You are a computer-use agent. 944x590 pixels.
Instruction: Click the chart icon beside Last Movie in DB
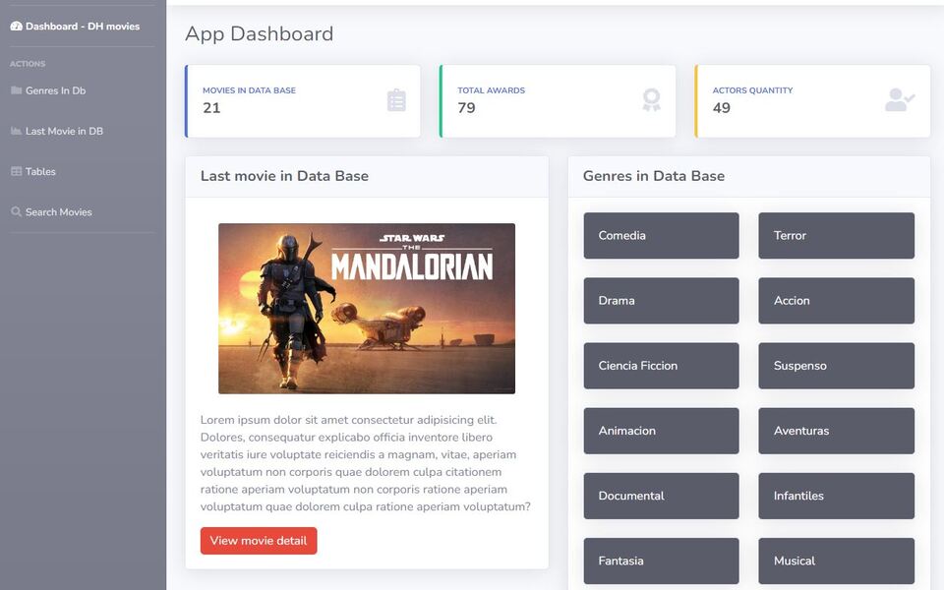pyautogui.click(x=16, y=131)
